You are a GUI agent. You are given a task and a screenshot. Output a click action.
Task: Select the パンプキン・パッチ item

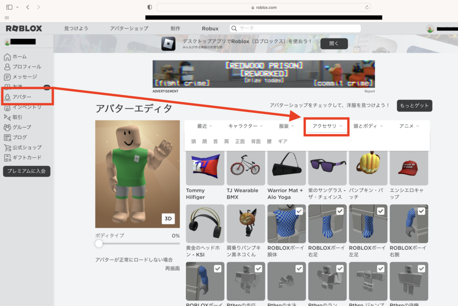coord(368,168)
